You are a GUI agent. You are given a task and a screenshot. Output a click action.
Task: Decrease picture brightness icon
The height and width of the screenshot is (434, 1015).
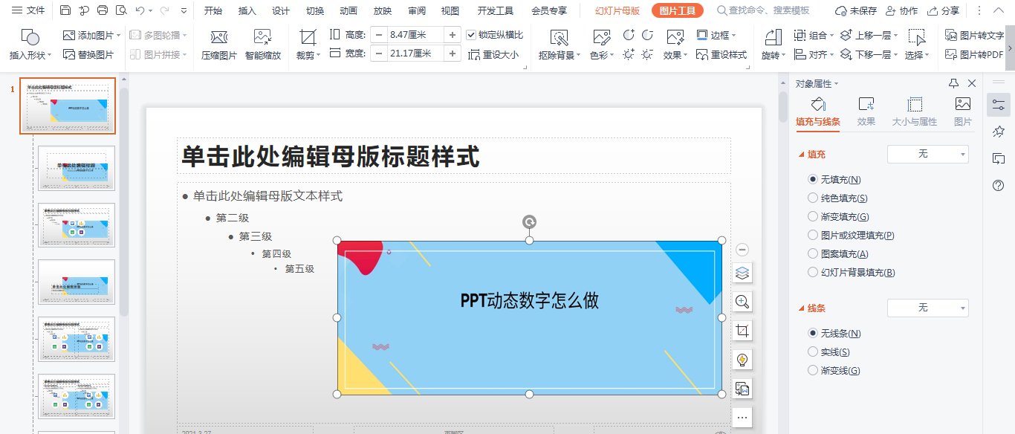[x=647, y=54]
